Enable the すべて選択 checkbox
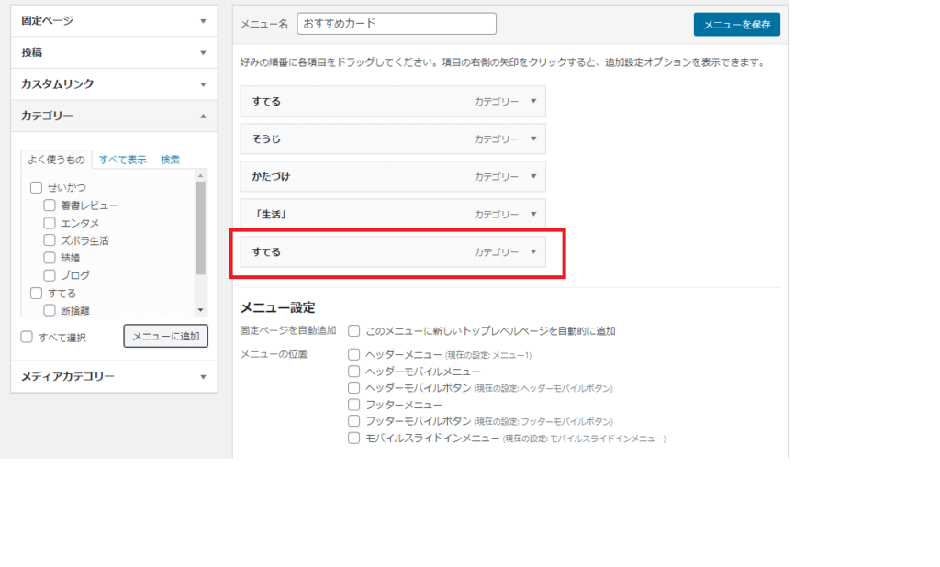Image resolution: width=940 pixels, height=567 pixels. point(26,337)
